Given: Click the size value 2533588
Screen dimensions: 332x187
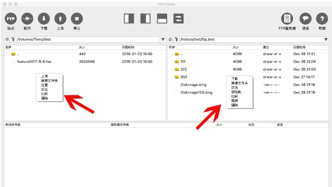Looking at the screenshot, I should (x=87, y=61).
